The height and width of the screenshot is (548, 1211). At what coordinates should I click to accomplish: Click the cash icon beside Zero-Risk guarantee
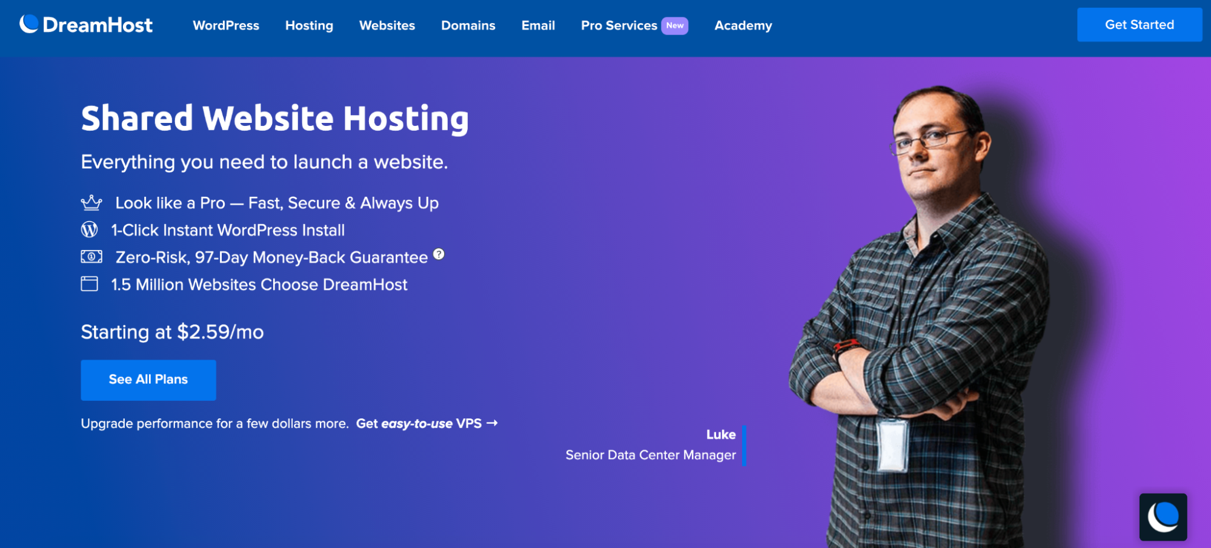pyautogui.click(x=91, y=257)
